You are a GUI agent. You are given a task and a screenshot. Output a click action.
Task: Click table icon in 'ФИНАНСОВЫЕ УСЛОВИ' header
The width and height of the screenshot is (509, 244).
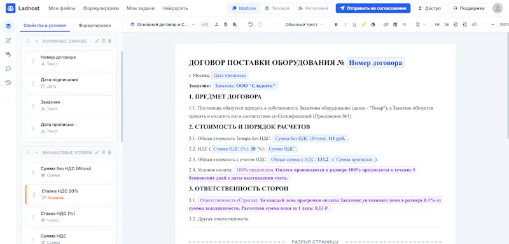[103, 152]
